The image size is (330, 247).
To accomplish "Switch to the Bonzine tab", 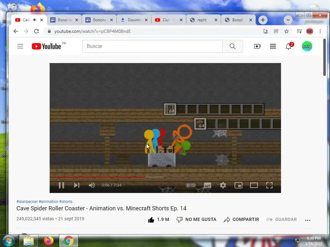I will click(100, 20).
